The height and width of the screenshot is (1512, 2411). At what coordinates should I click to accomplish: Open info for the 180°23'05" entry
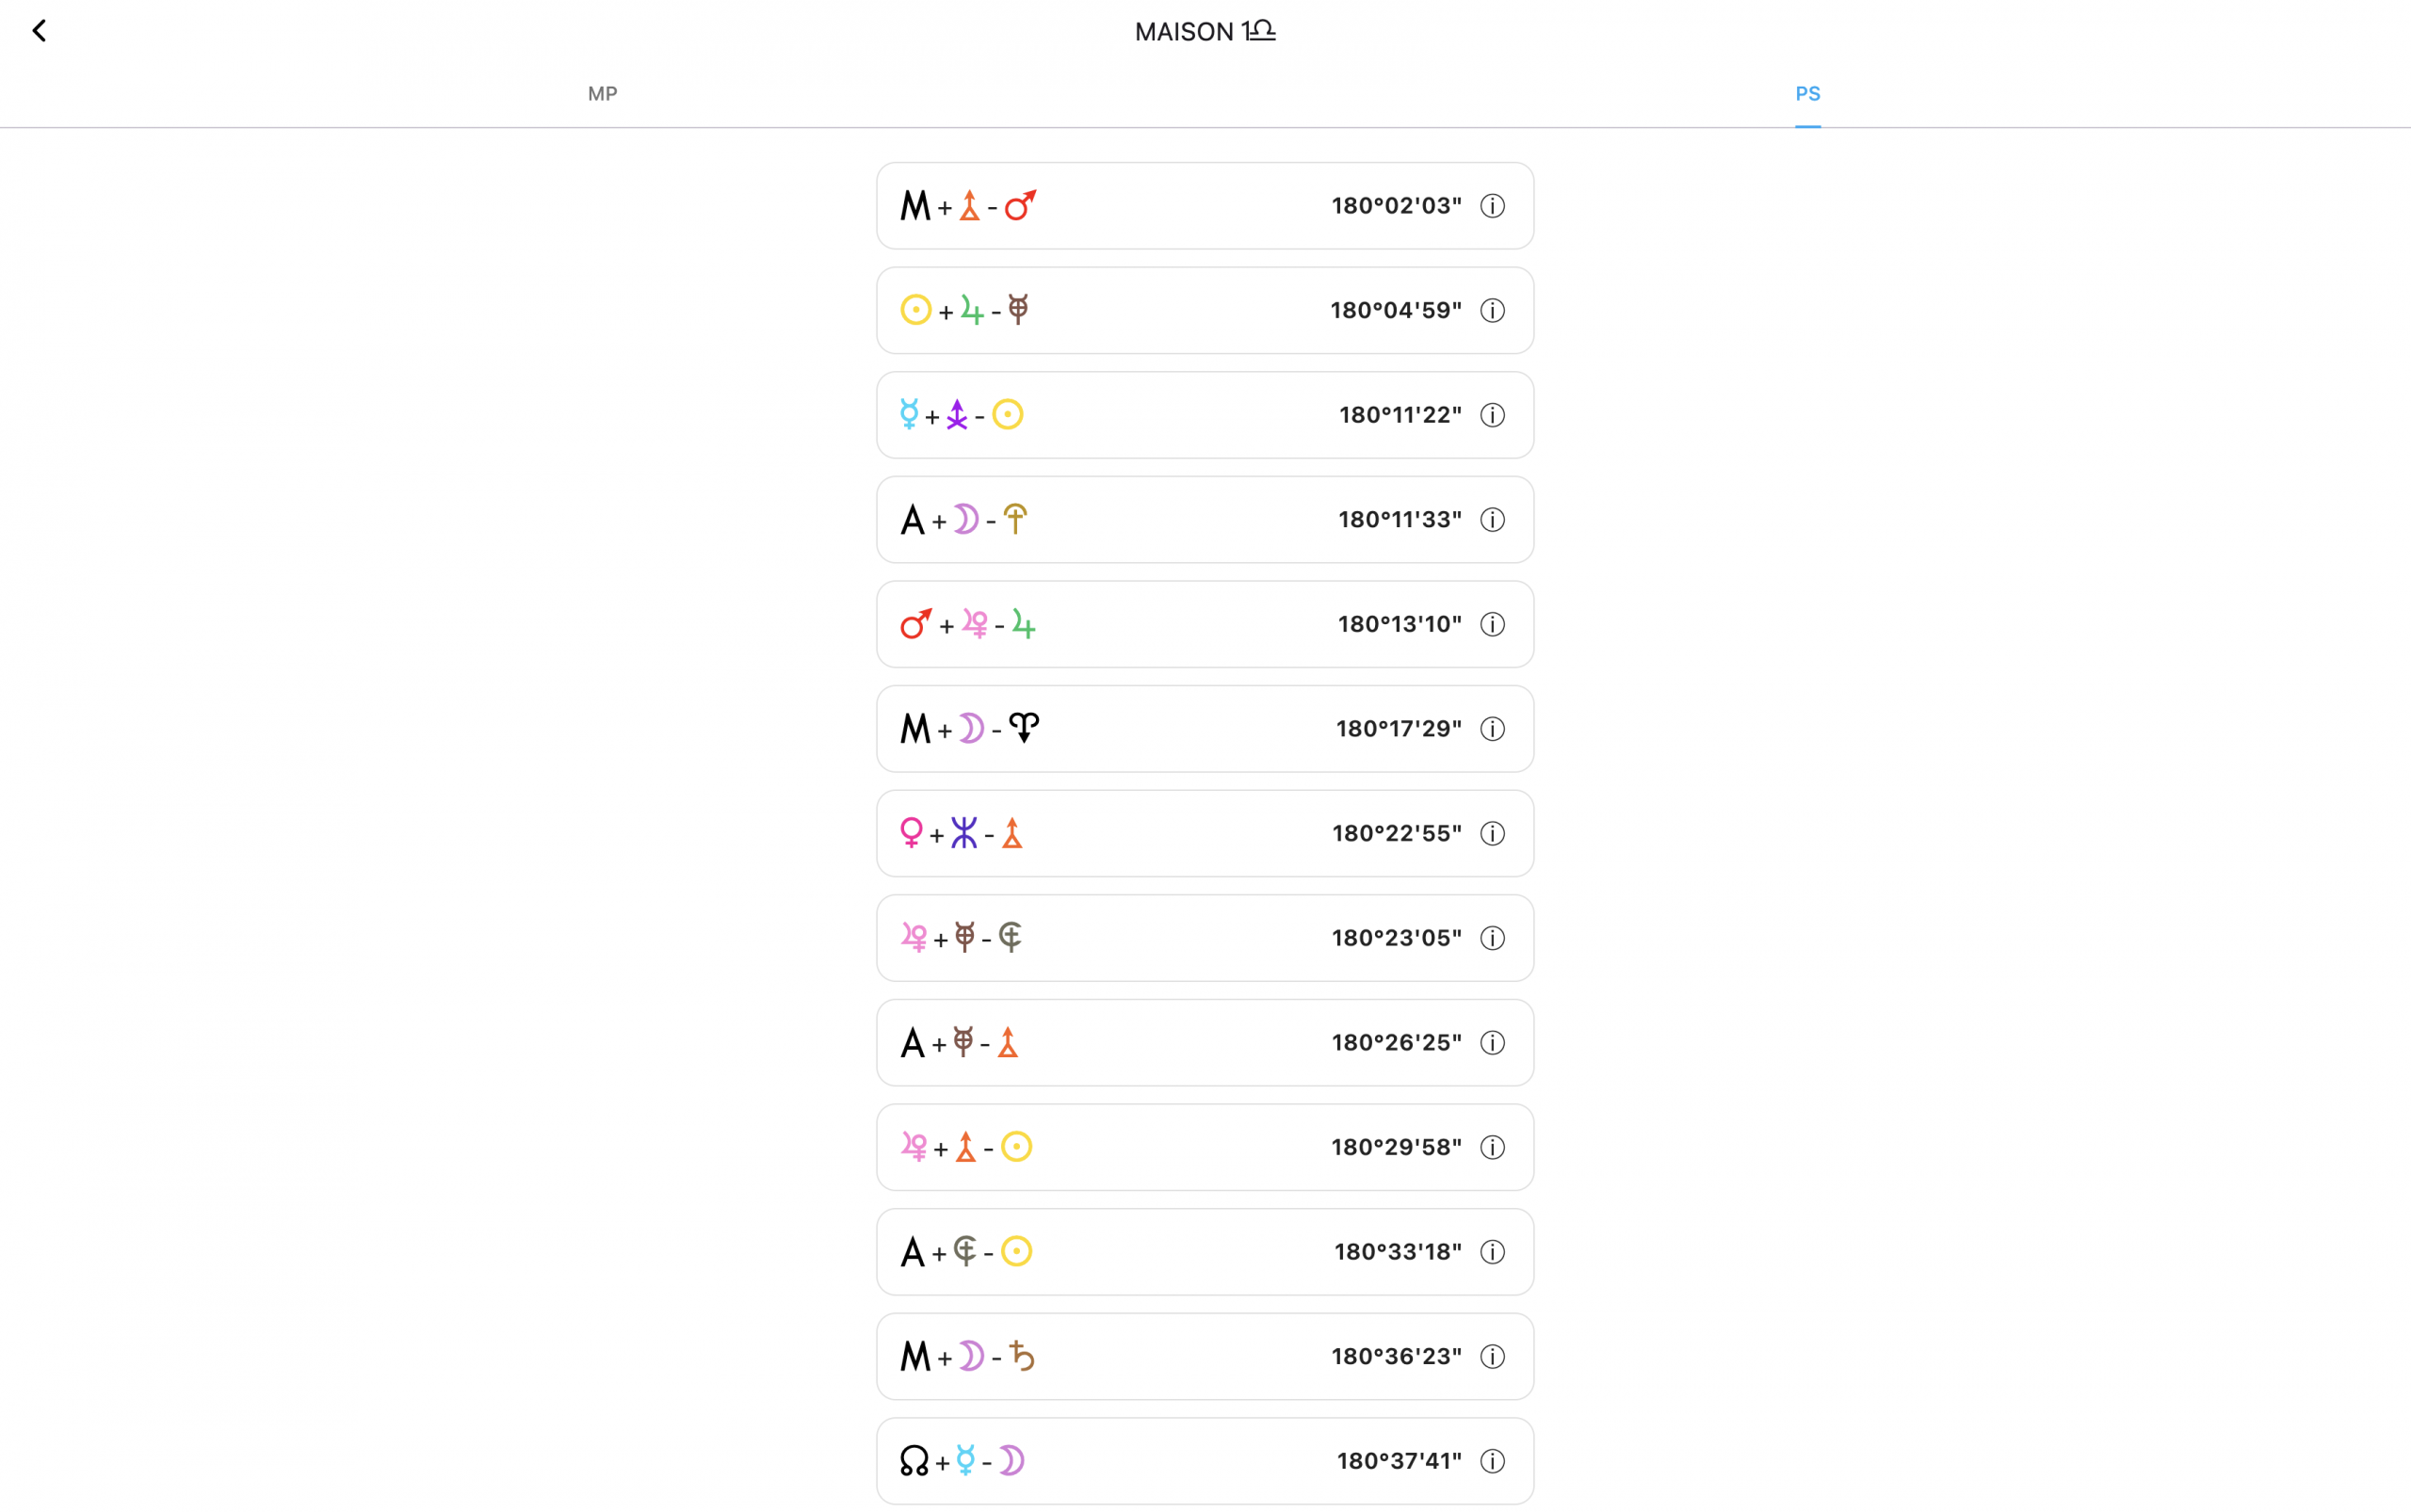click(x=1492, y=938)
